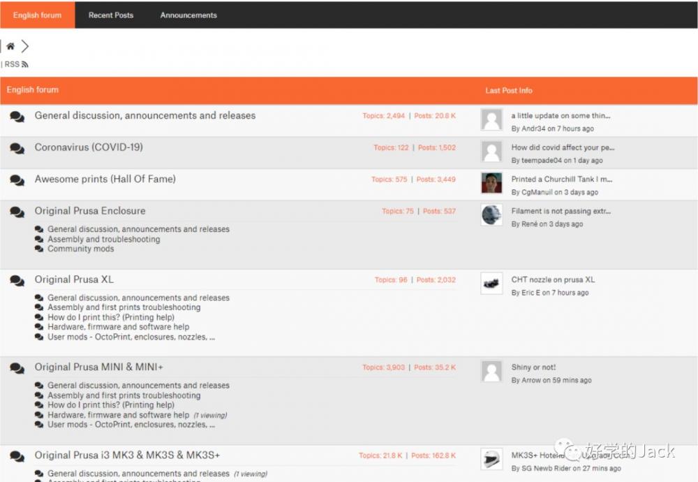Open MINI Hardware, firmware and software help
This screenshot has width=698, height=482.
pyautogui.click(x=119, y=415)
